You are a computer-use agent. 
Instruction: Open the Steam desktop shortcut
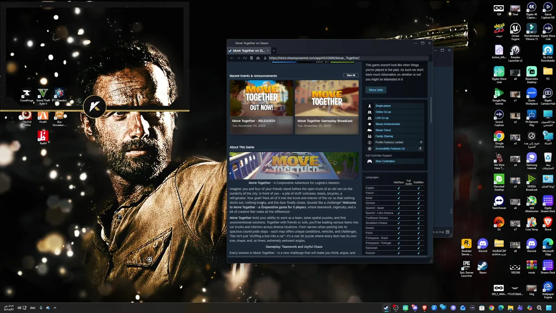pos(483,267)
